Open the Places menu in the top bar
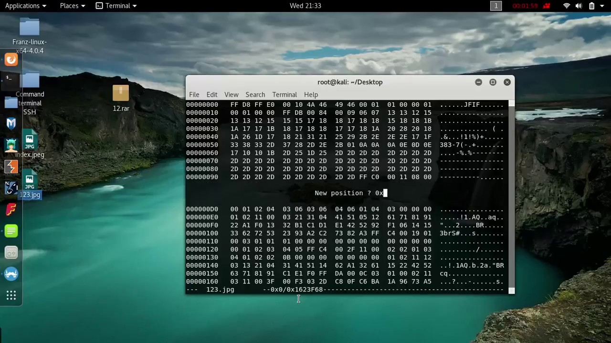This screenshot has width=611, height=343. 73,6
